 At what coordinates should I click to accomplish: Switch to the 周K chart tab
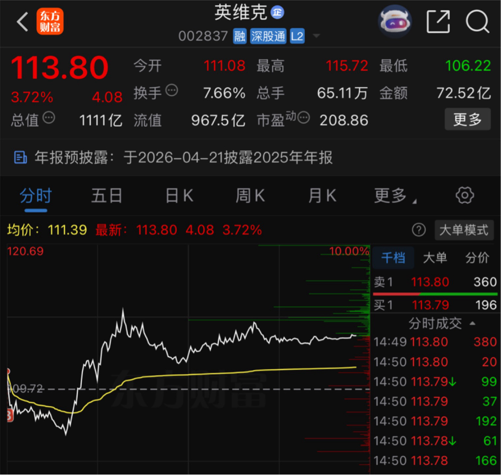[250, 196]
